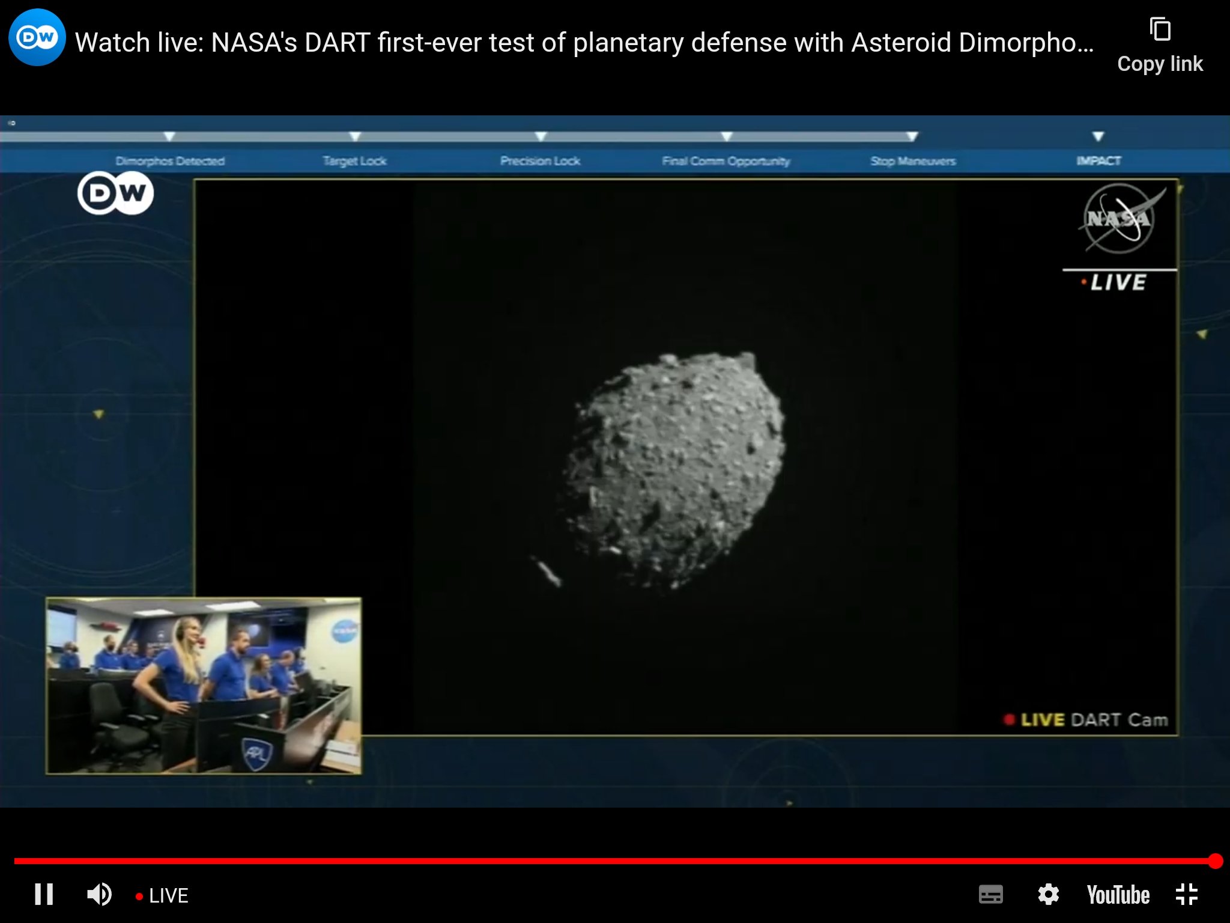The width and height of the screenshot is (1230, 923).
Task: Open the DW channel avatar
Action: pos(37,38)
